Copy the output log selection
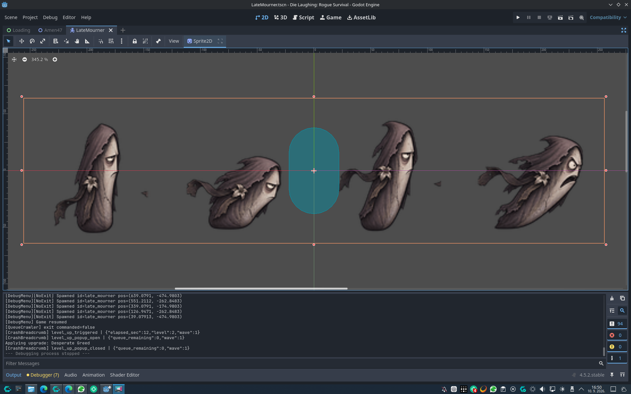This screenshot has width=631, height=394. click(622, 298)
